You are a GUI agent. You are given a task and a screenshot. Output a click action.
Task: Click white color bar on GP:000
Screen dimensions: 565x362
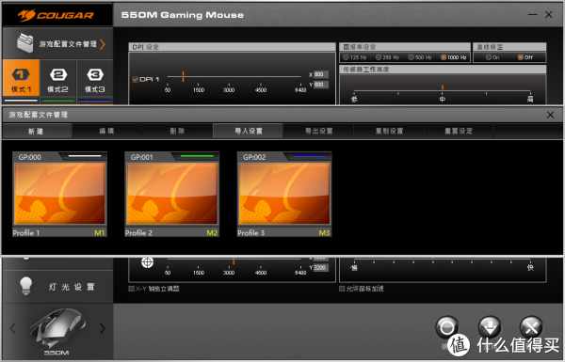coord(85,156)
